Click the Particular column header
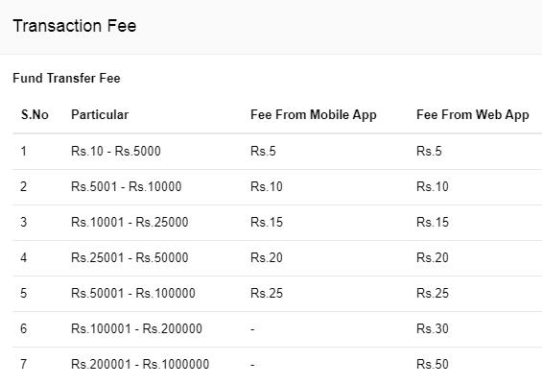Viewport: 542px width, 385px height. (x=100, y=115)
